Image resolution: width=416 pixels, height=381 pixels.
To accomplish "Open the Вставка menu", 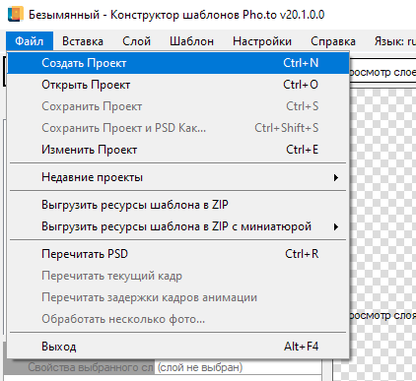I will (x=83, y=41).
